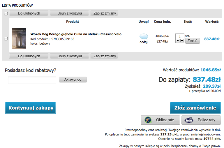
Task: Click the Wartość produktów 1046.85zł amount
Action: [211, 70]
